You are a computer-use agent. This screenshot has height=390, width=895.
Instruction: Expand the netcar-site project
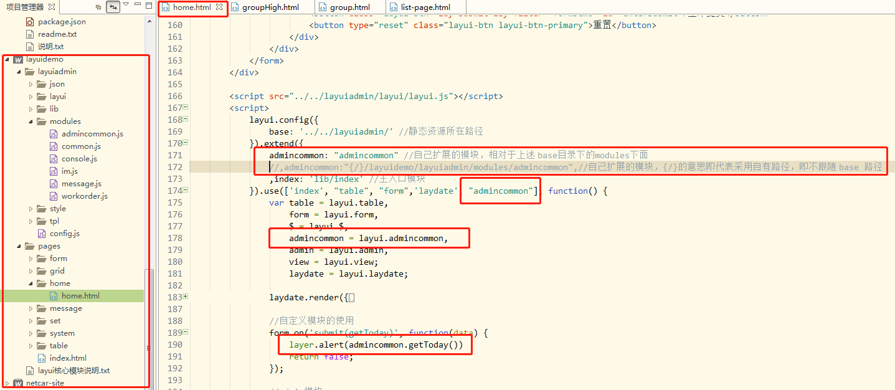[x=7, y=383]
